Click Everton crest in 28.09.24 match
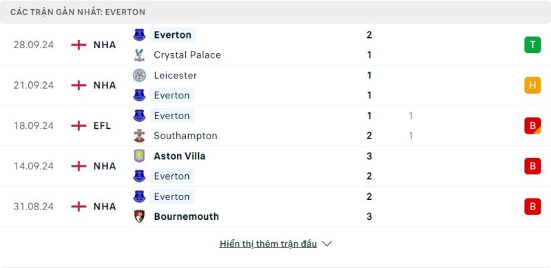551x268 pixels. (x=140, y=35)
